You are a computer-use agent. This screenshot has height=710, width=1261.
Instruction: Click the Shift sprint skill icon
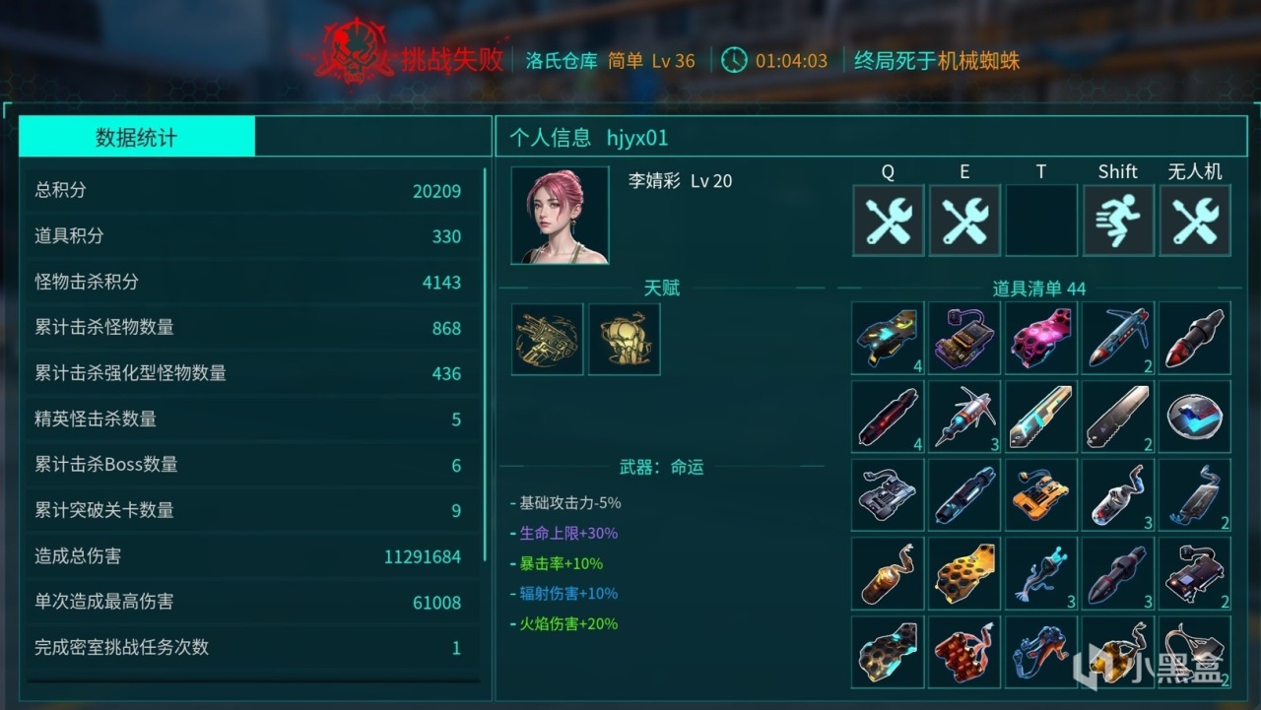pos(1119,221)
